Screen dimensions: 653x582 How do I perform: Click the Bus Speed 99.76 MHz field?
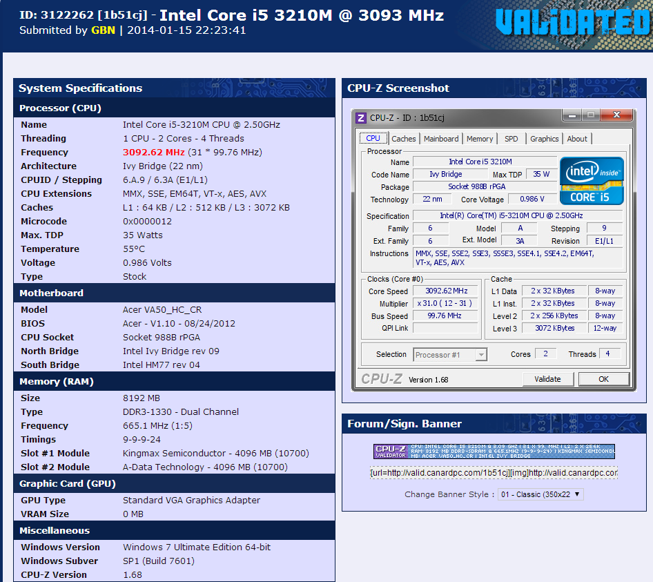point(446,316)
